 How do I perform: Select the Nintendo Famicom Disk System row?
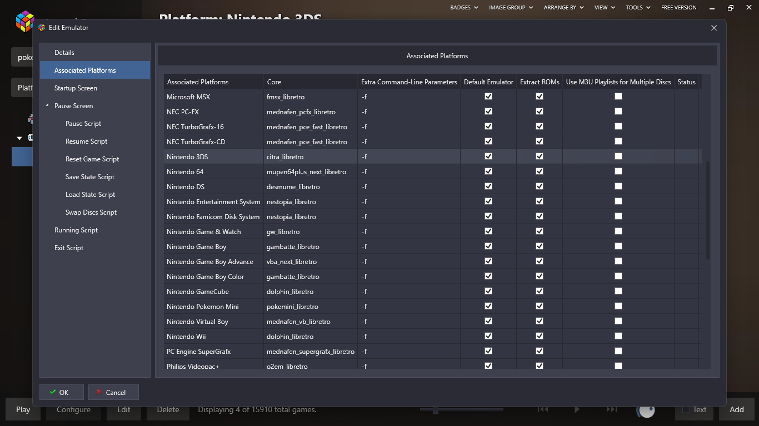point(432,216)
